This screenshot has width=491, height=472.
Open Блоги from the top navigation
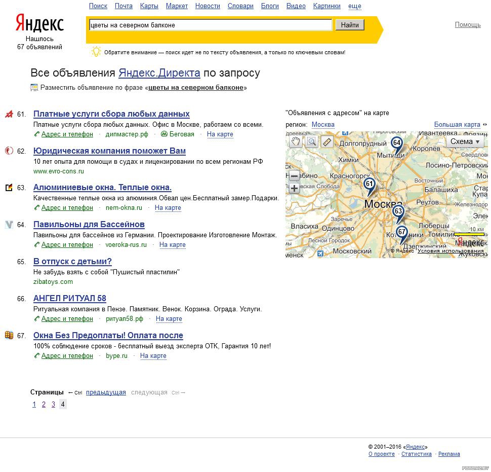270,6
